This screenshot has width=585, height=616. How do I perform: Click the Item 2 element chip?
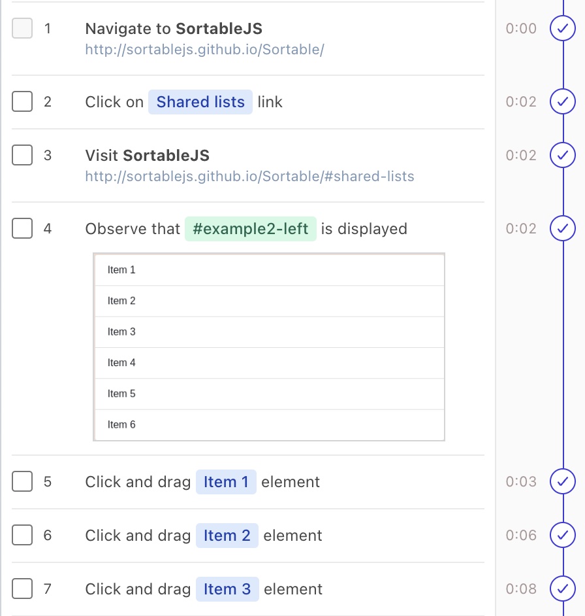(x=227, y=535)
